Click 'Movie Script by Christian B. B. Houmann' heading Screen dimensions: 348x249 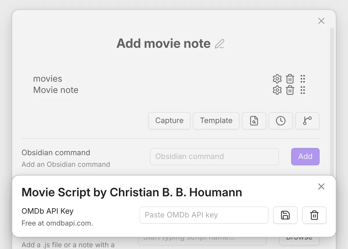pos(132,193)
